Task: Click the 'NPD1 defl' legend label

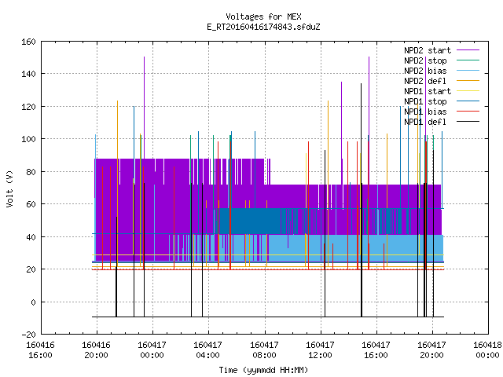Action: point(425,122)
